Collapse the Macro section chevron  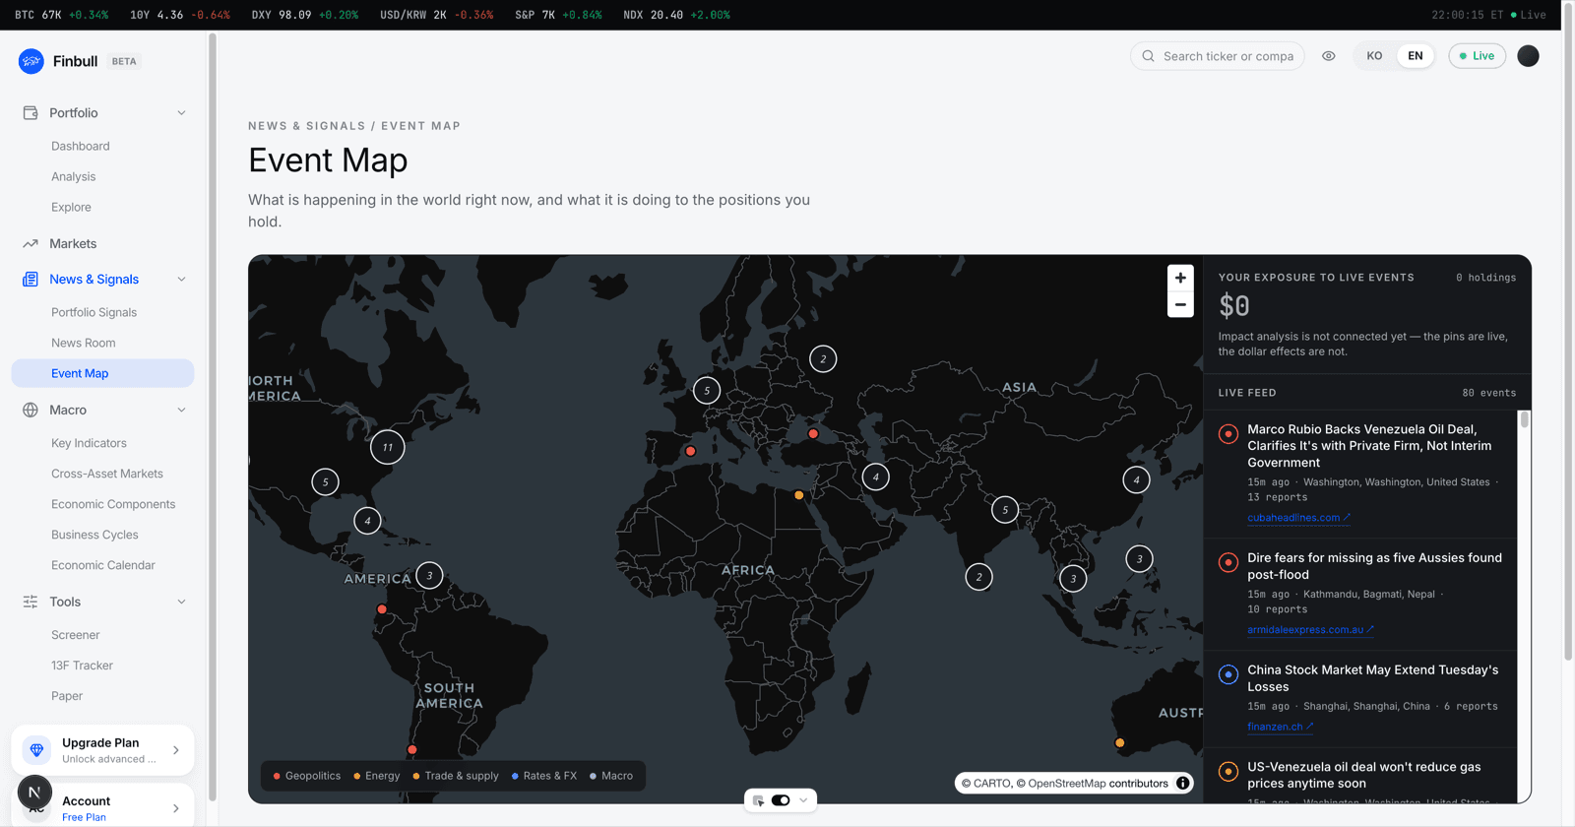click(x=181, y=411)
